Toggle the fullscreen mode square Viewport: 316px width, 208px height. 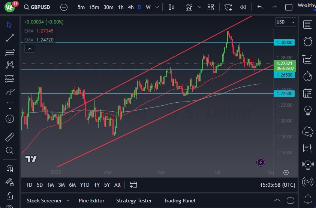(x=289, y=7)
